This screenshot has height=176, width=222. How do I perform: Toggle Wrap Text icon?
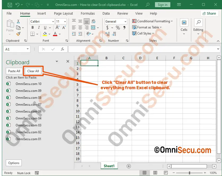click(x=94, y=21)
